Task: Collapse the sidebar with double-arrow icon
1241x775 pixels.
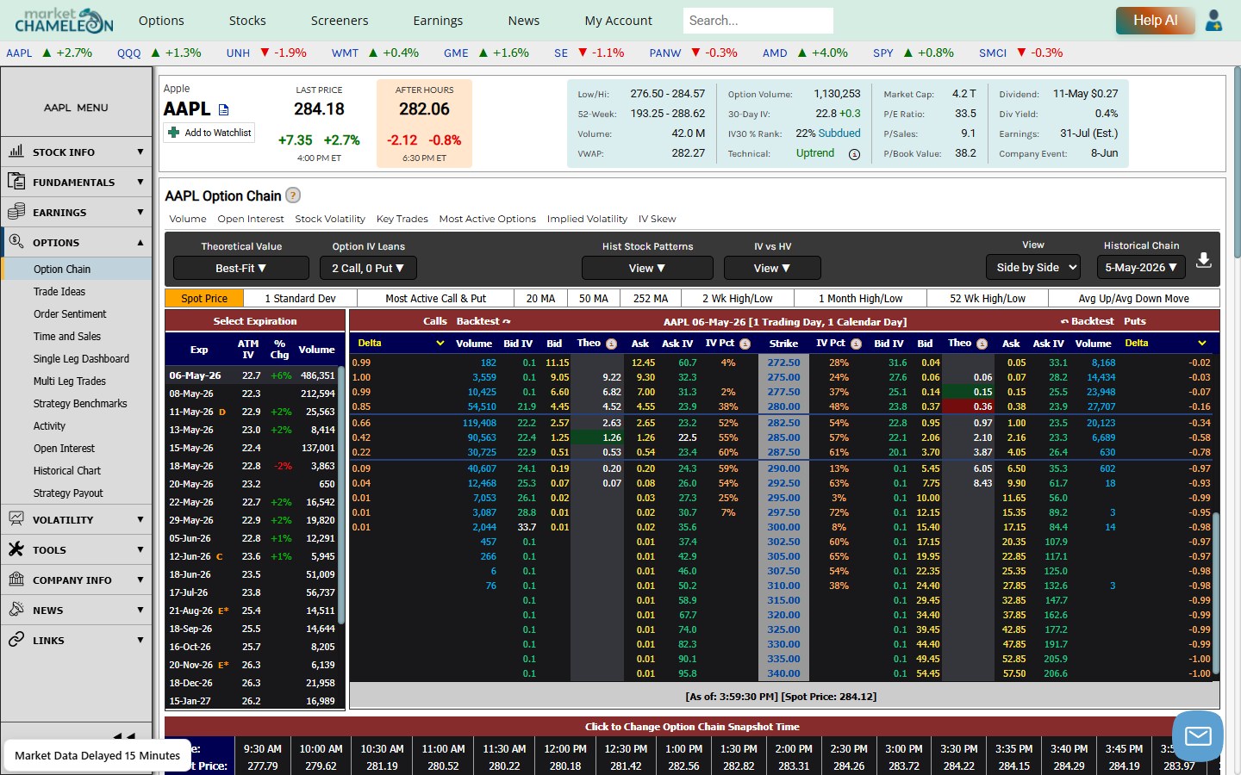Action: [125, 736]
